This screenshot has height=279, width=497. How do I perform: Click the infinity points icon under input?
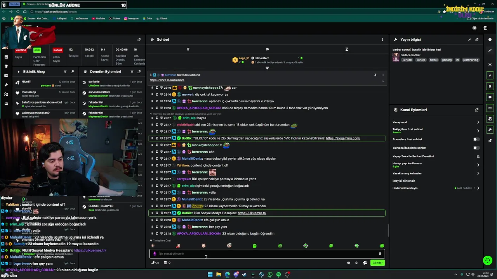(x=155, y=263)
